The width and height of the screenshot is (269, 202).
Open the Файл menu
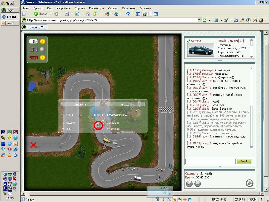(26, 8)
